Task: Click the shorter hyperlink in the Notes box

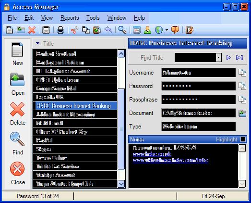Action: point(152,154)
